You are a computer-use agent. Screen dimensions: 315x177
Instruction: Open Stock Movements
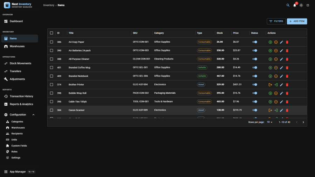[20, 63]
